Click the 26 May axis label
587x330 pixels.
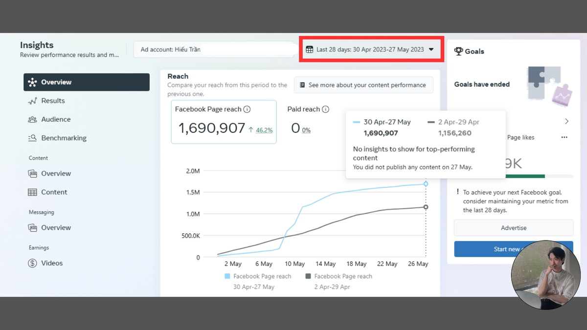pos(418,264)
